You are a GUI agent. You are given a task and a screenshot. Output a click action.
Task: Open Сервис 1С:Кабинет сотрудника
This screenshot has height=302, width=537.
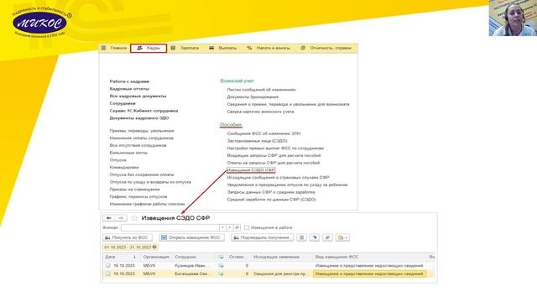(143, 111)
